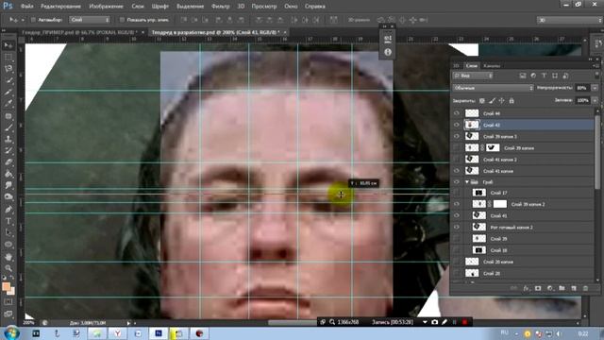The height and width of the screenshot is (340, 604).
Task: Hide layer Слой 39 копия 3
Action: (457, 136)
